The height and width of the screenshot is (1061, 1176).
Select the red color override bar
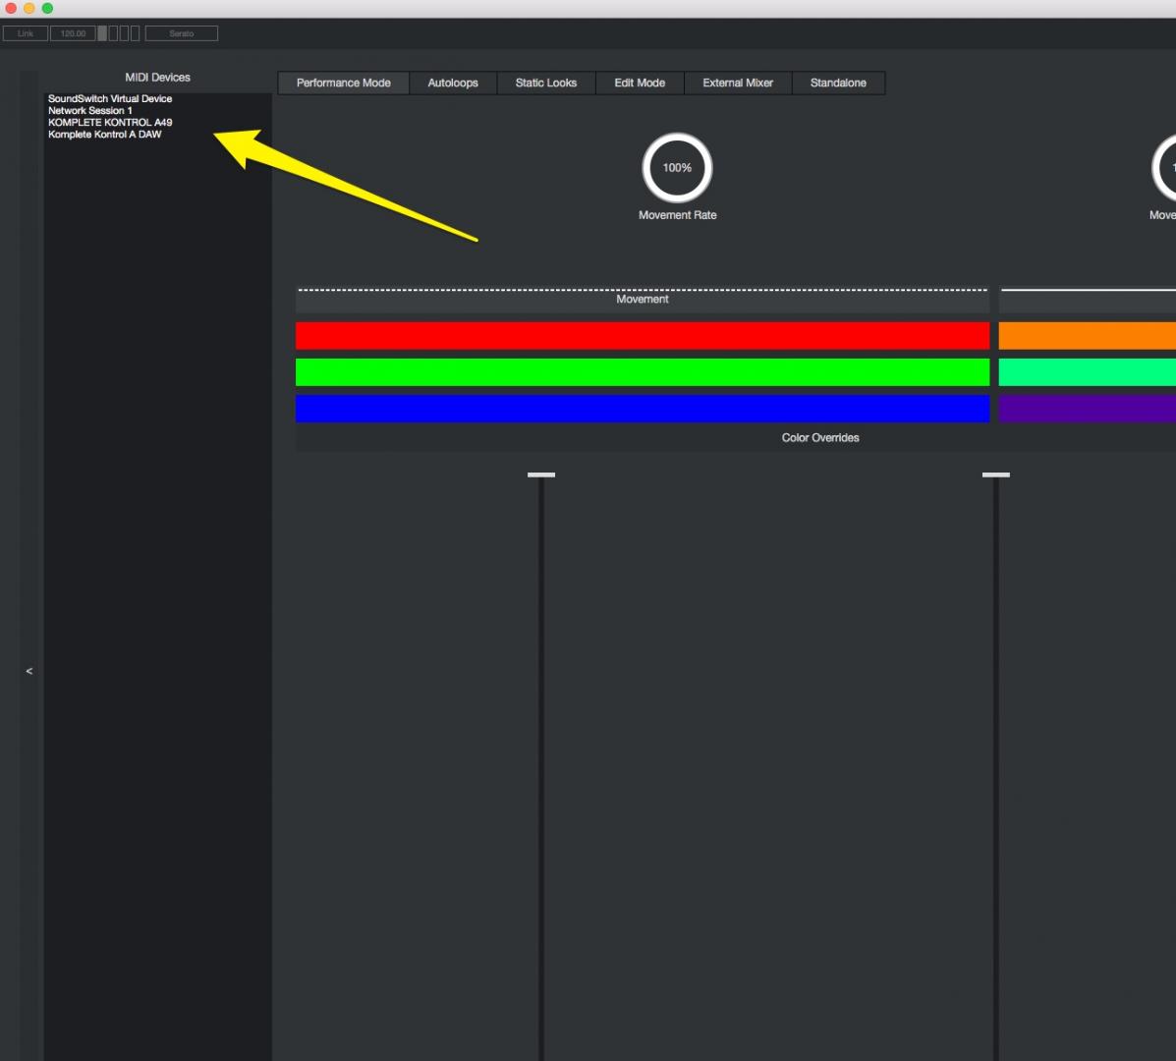coord(643,336)
